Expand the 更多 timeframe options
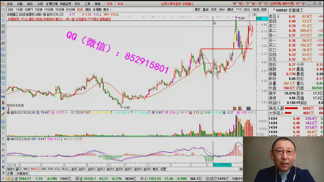324x182 pixels. click(x=108, y=9)
